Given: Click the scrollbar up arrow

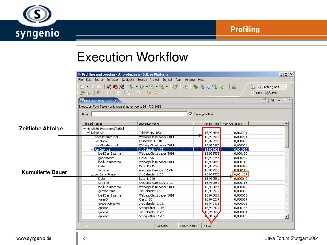Looking at the screenshot, I should 286,123.
